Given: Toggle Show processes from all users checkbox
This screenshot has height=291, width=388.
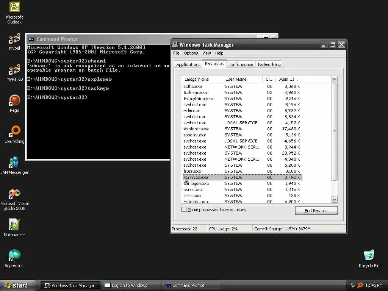Looking at the screenshot, I should click(184, 209).
